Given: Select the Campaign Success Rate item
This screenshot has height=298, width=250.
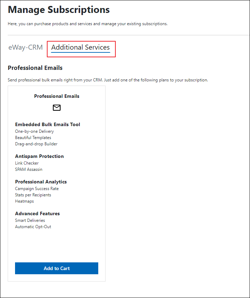Looking at the screenshot, I should [37, 189].
